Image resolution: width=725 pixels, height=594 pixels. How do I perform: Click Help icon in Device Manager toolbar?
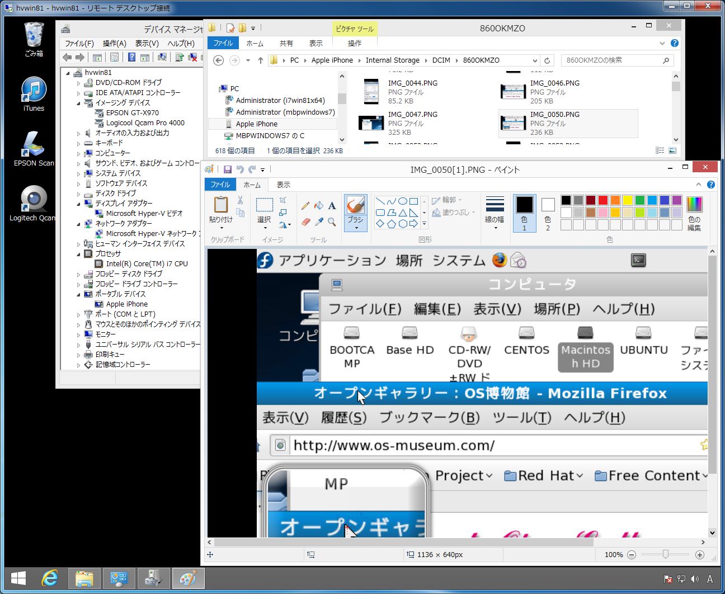[x=131, y=57]
